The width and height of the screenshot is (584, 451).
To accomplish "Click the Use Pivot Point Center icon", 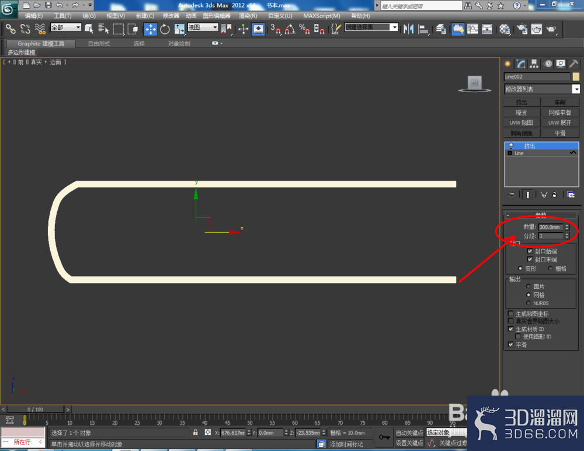I will click(x=226, y=29).
